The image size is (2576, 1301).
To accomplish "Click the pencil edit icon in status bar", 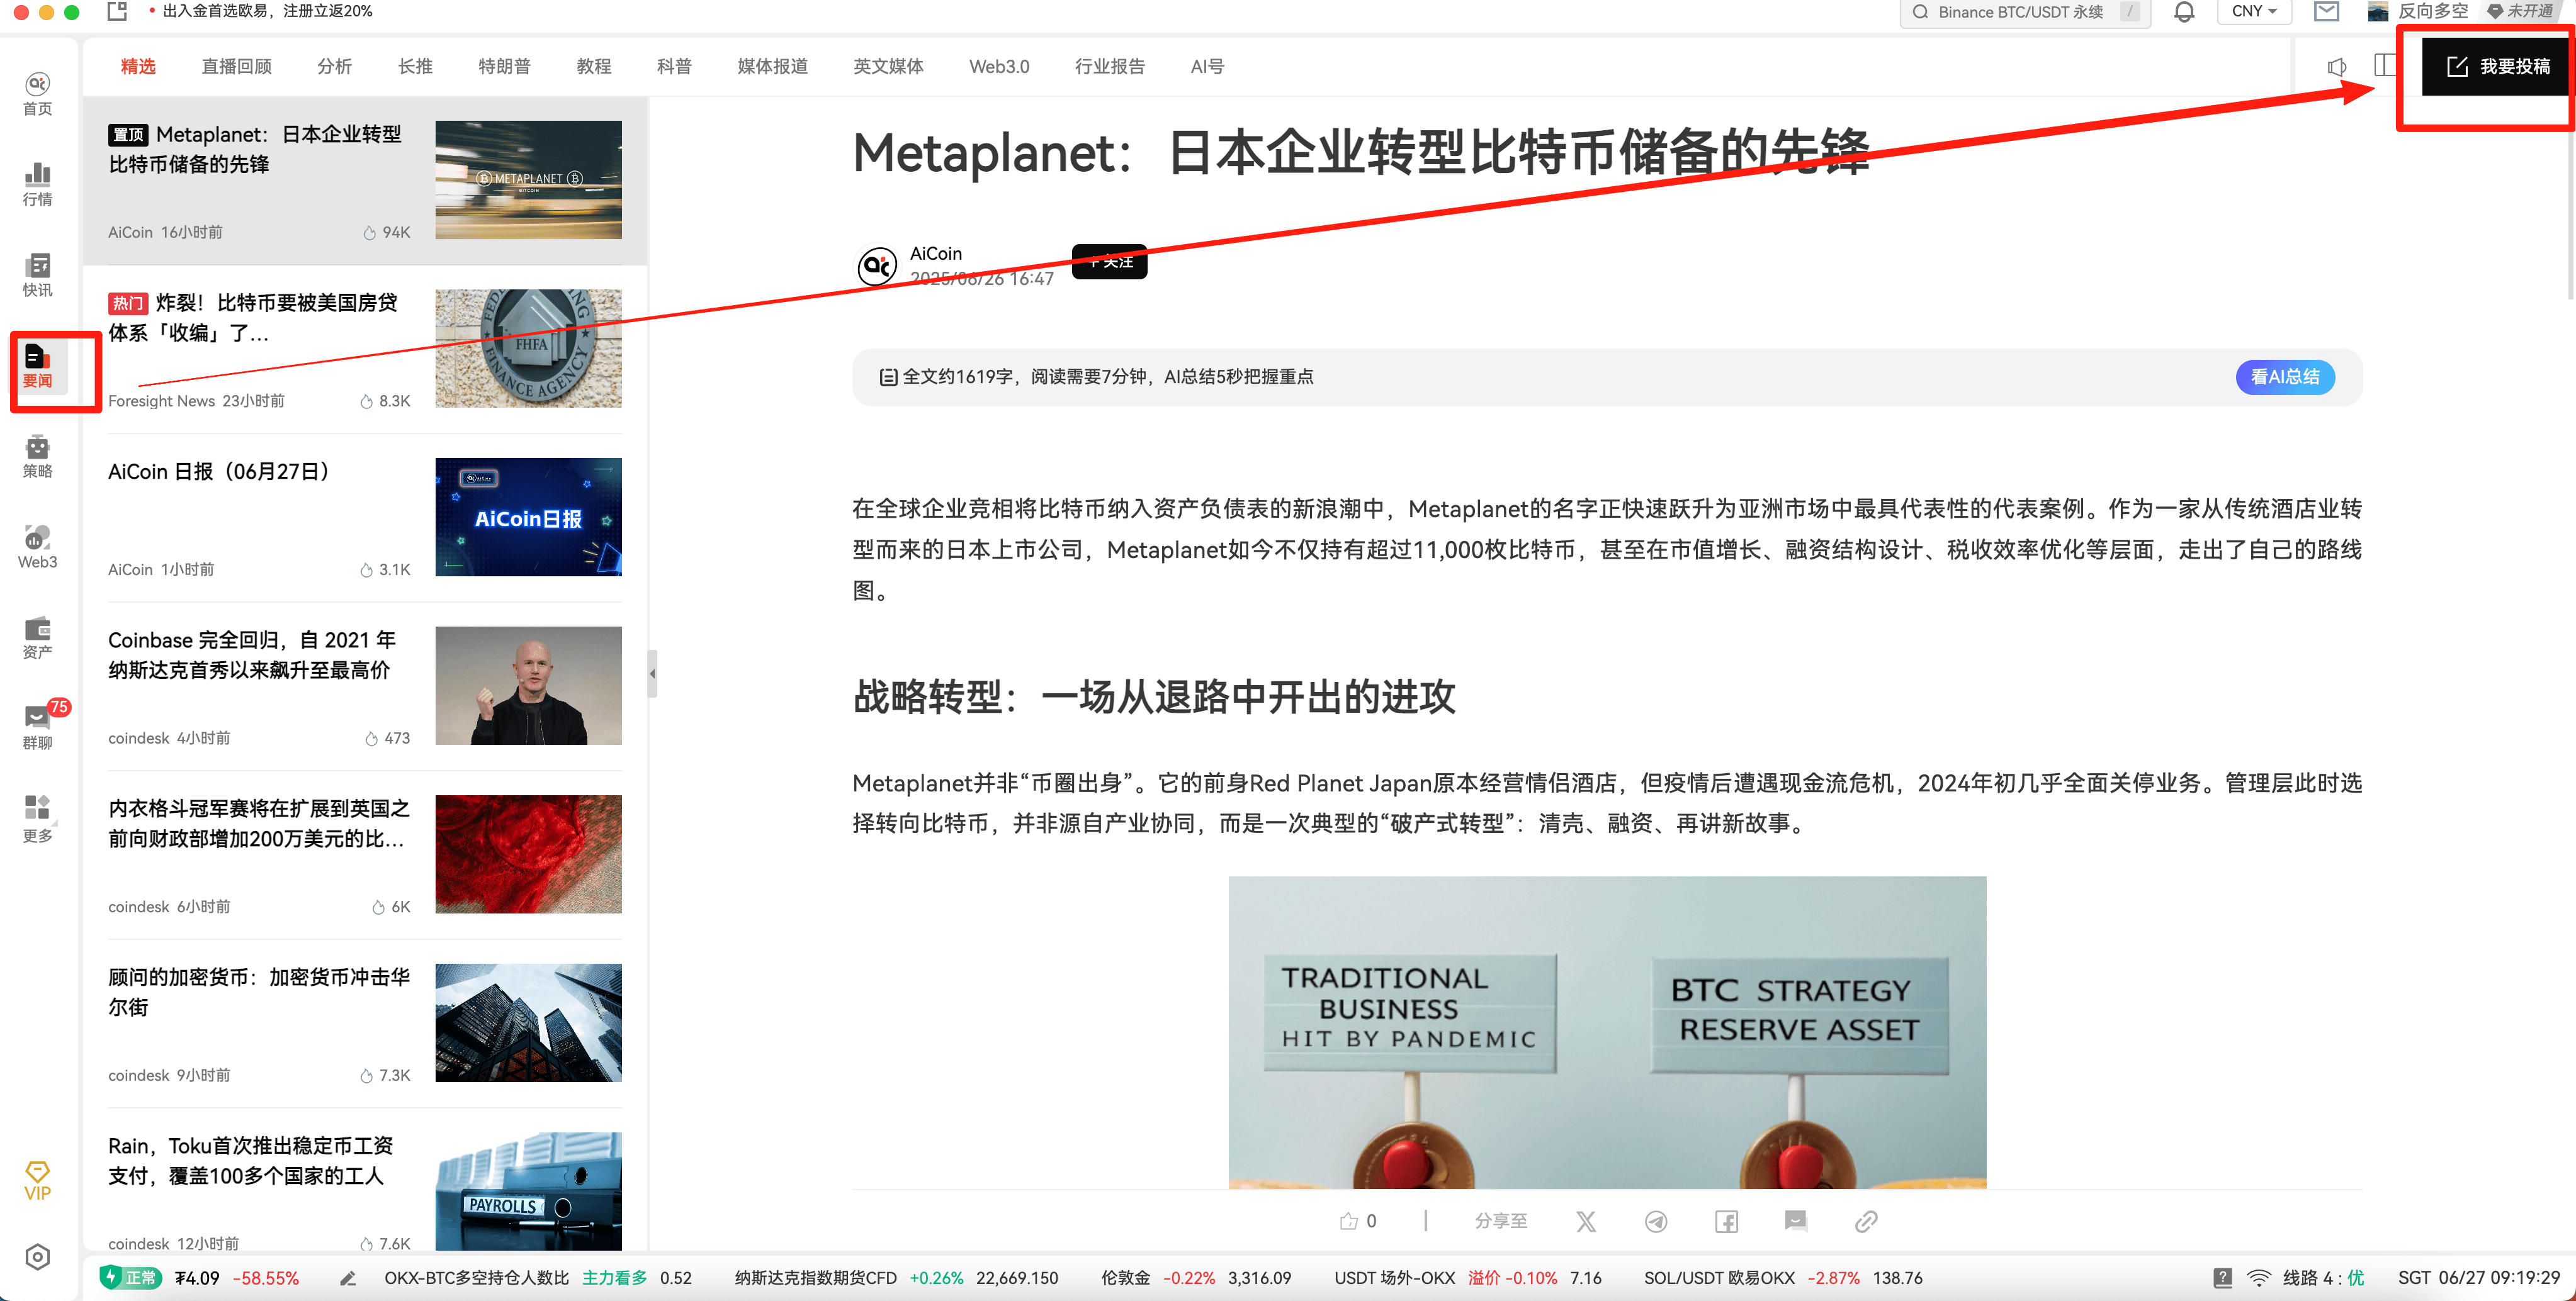I will [348, 1278].
